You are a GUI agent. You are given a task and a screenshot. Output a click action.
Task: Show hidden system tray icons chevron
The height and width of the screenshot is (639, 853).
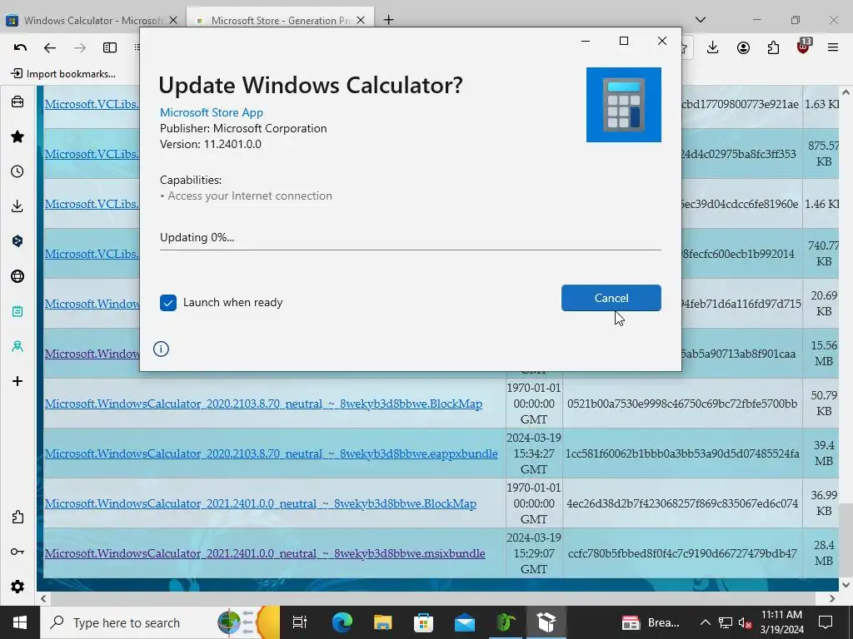click(705, 622)
